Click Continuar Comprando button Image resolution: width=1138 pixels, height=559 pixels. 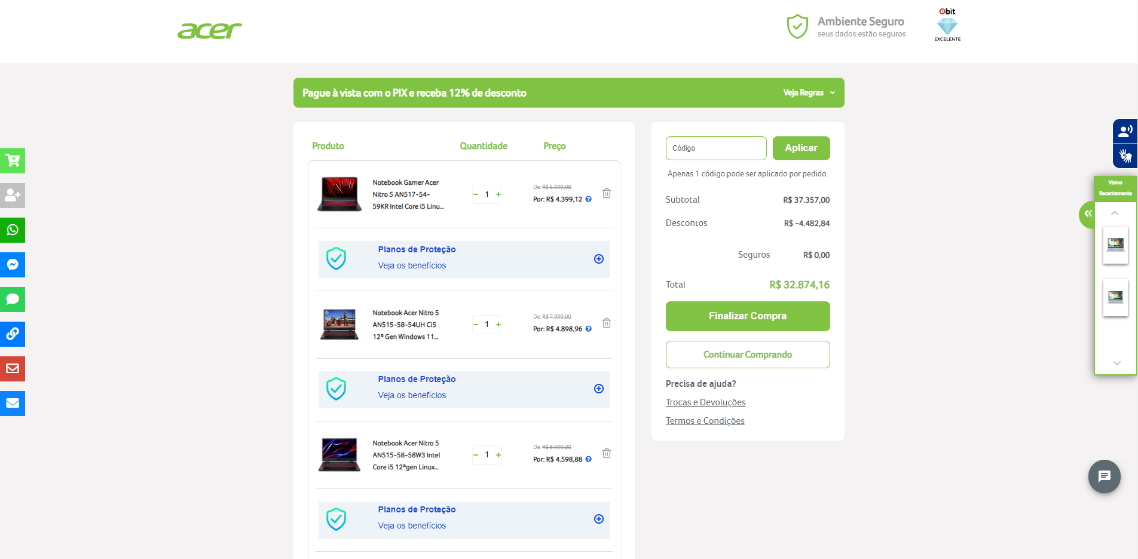coord(748,355)
